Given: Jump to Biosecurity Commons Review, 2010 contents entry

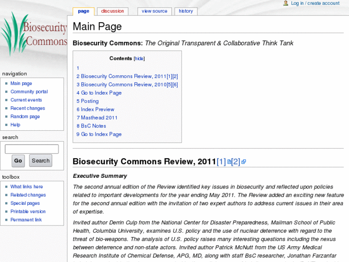Looking at the screenshot, I should pos(127,85).
